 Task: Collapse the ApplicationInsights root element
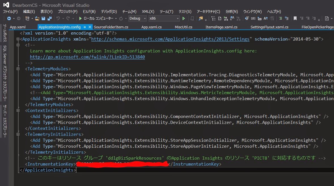[18, 39]
